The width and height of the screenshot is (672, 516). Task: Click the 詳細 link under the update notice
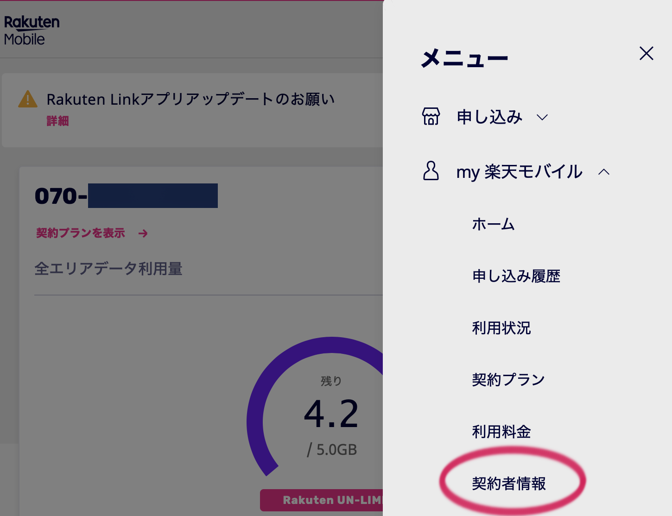click(57, 121)
